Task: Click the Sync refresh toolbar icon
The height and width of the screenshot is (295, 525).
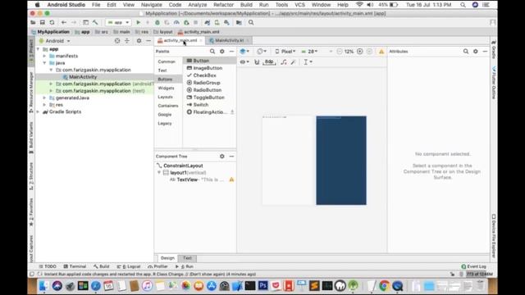Action: pos(52,22)
